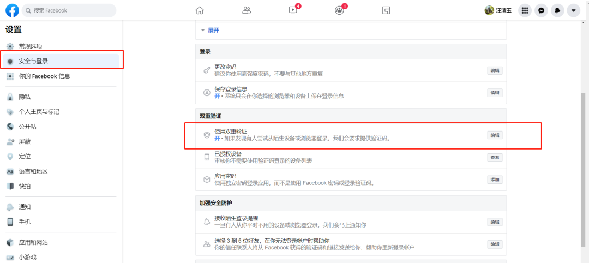Select 快拍 in settings sidebar
The image size is (589, 263).
tap(61, 186)
